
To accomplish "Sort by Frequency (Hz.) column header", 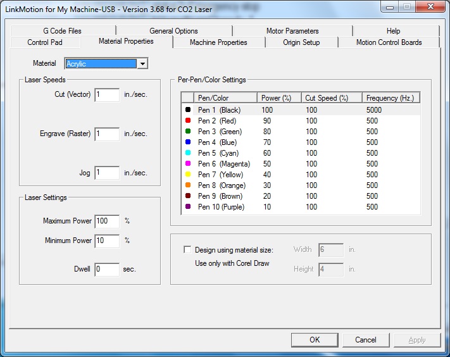I will pos(391,98).
